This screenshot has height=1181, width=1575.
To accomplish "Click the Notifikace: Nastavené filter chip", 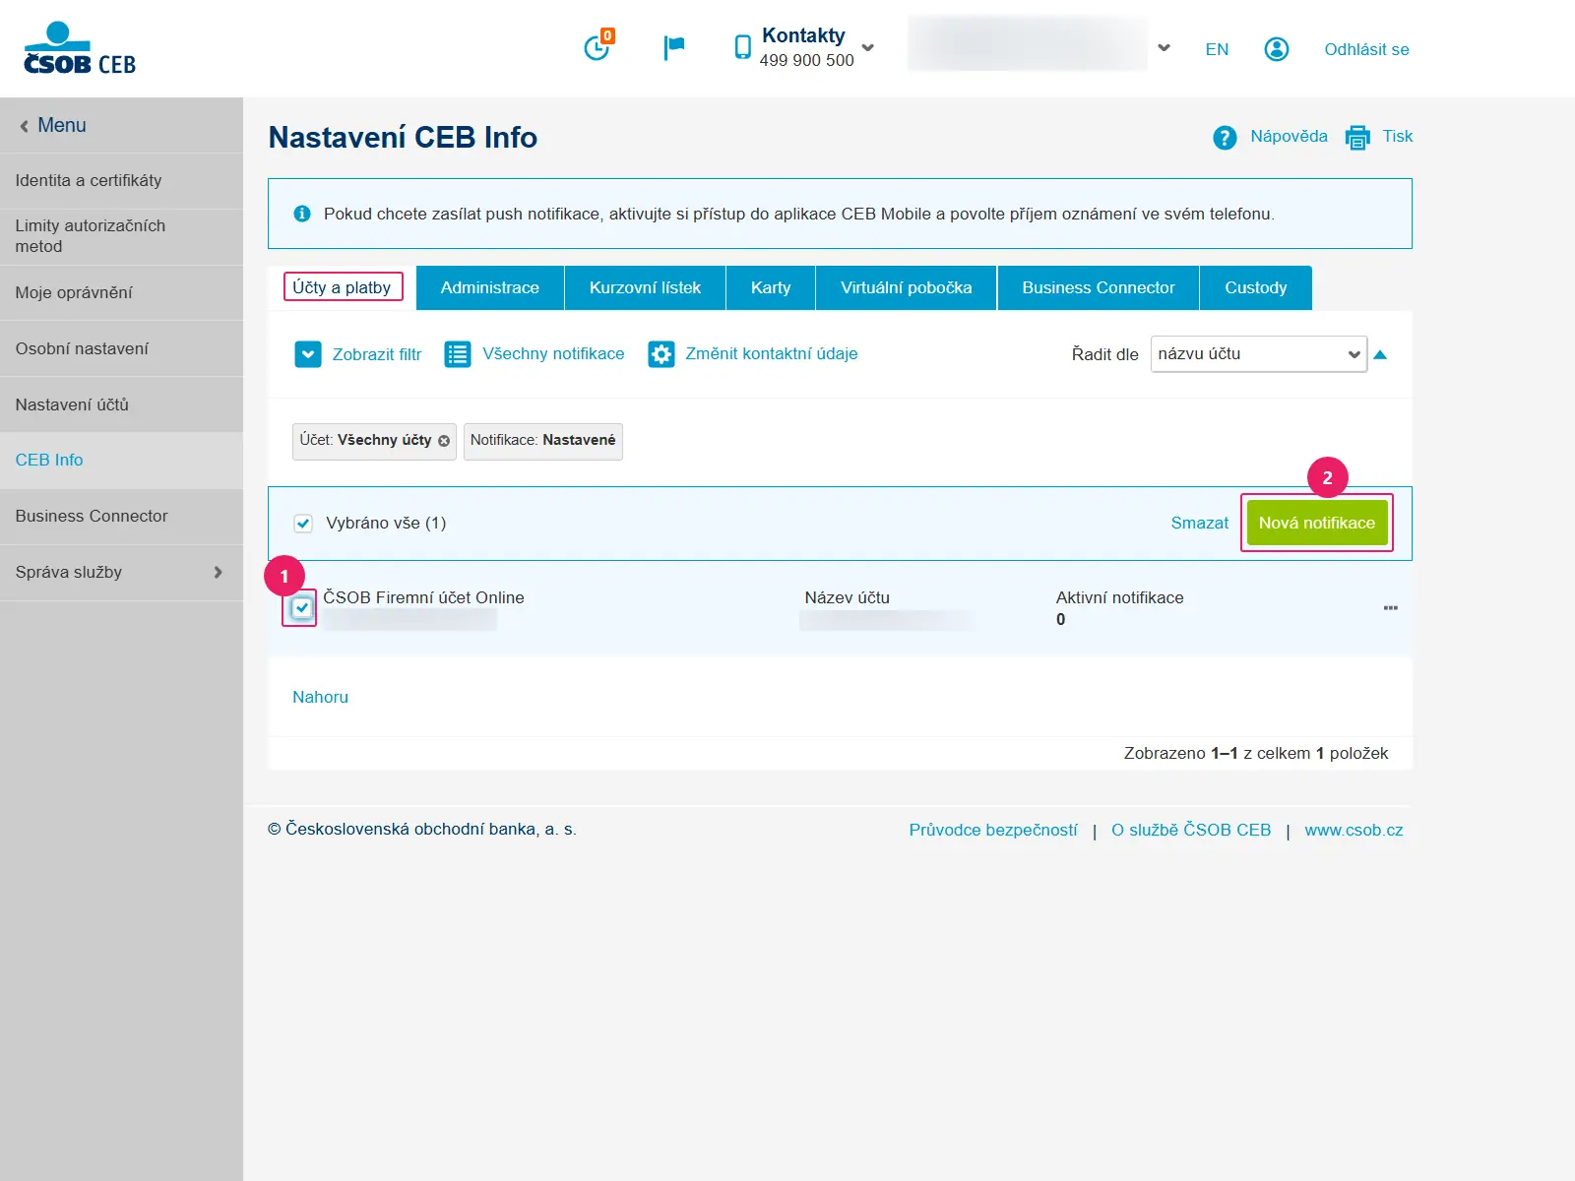I will (543, 441).
